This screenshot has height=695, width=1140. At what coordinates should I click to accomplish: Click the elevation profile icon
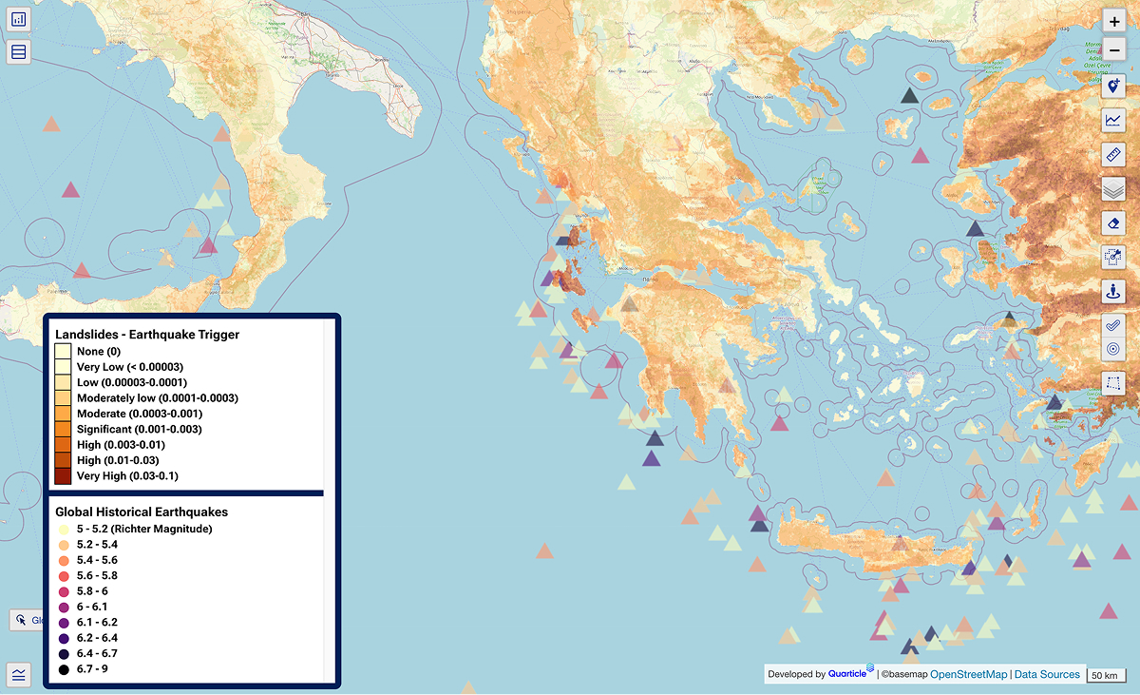(18, 675)
